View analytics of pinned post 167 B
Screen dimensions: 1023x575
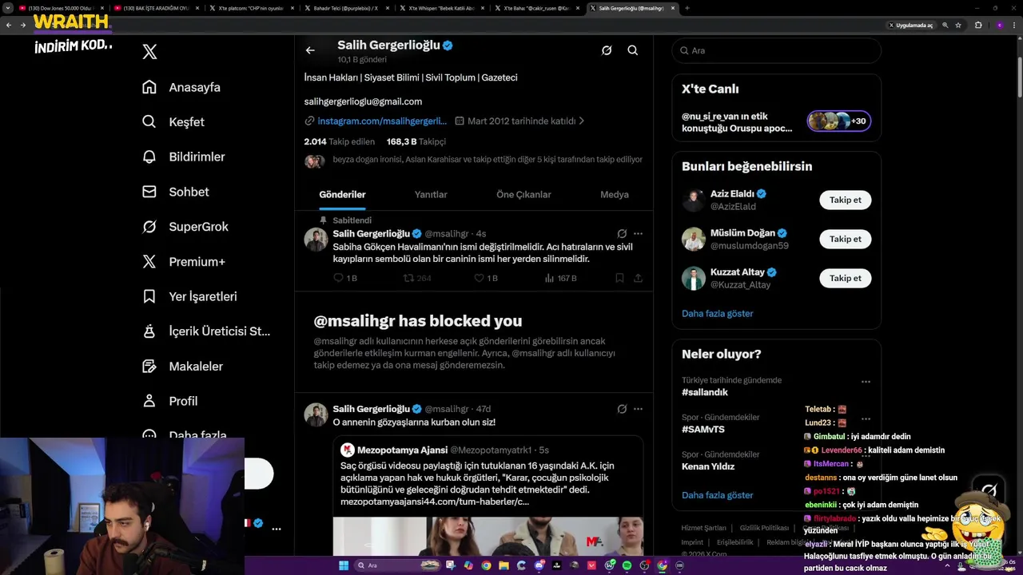[x=560, y=278]
